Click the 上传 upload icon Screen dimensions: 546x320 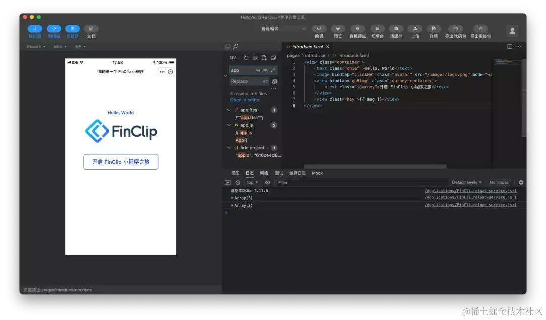pos(415,29)
